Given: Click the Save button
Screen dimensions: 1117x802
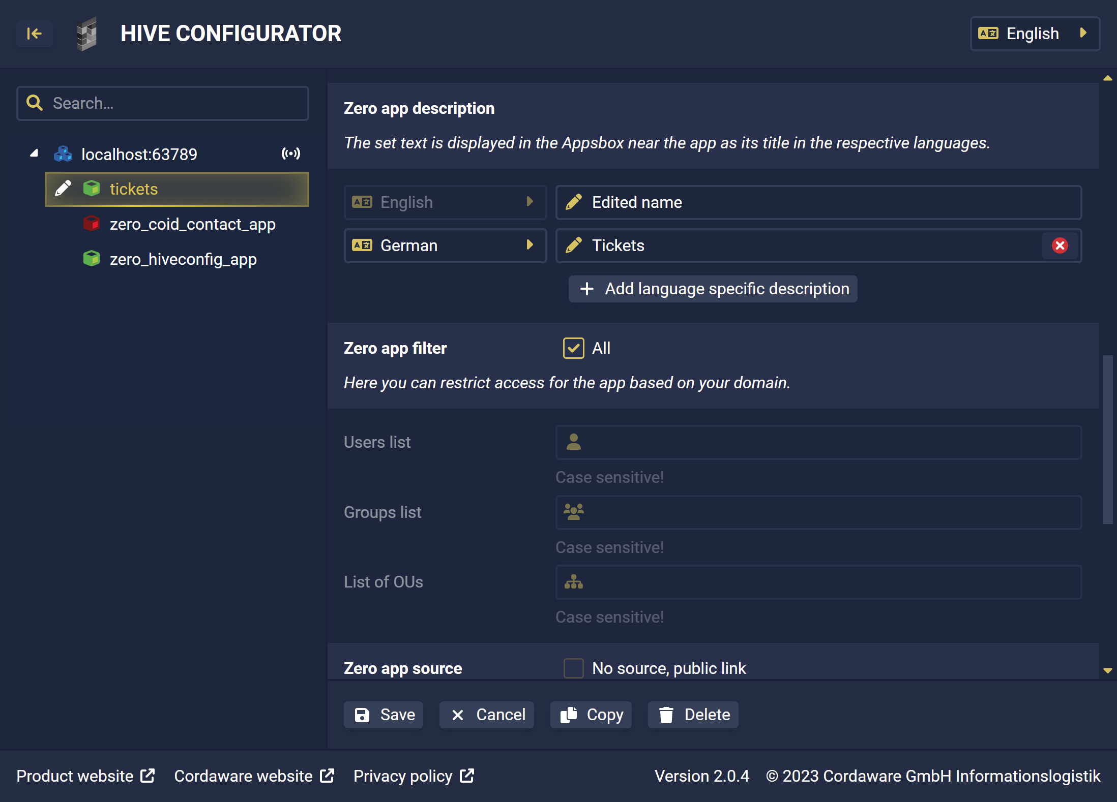Looking at the screenshot, I should [384, 715].
